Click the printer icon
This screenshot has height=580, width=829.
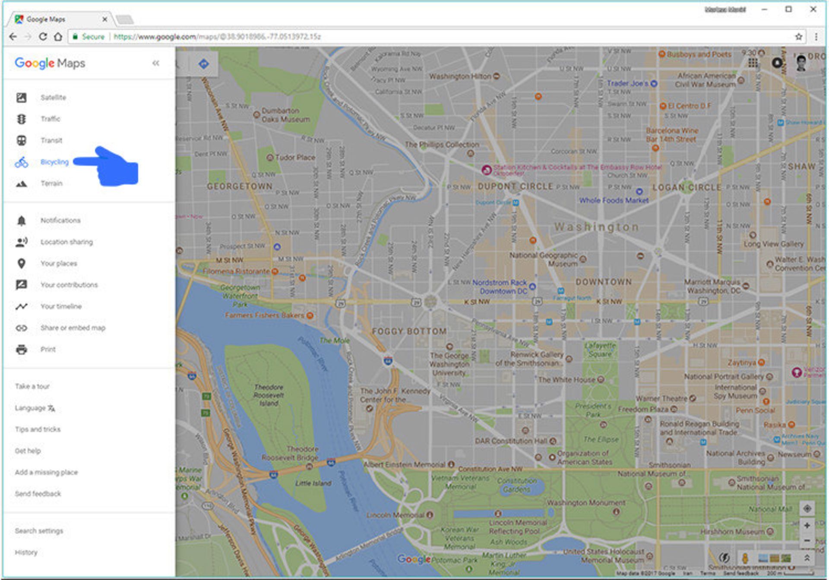[21, 350]
